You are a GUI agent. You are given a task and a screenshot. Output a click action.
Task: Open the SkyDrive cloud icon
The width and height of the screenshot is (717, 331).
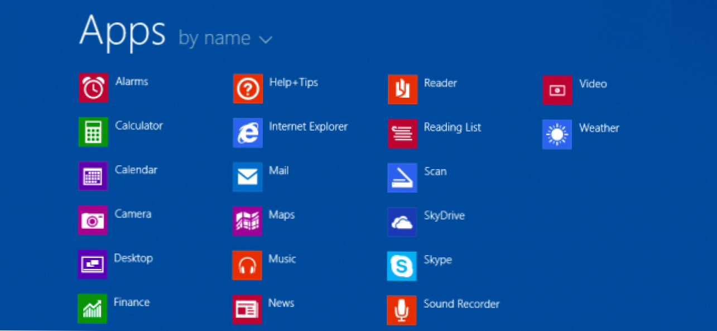402,222
